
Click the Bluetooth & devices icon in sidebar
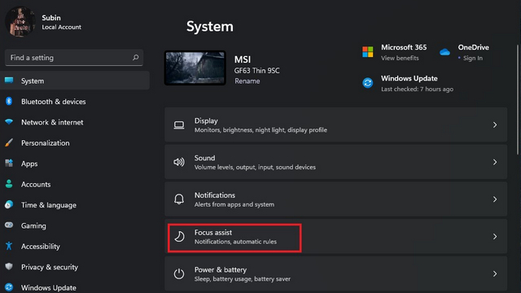pyautogui.click(x=9, y=101)
